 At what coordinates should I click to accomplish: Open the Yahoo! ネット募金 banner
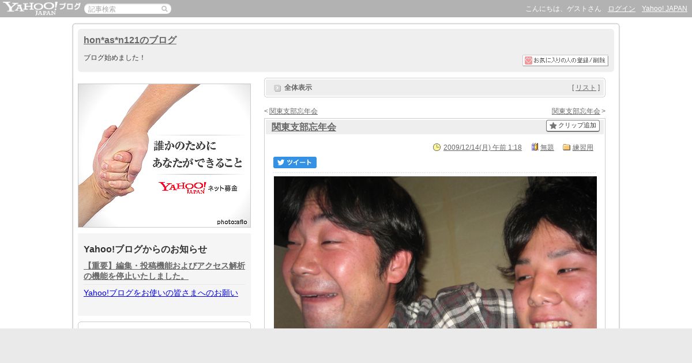tap(164, 156)
